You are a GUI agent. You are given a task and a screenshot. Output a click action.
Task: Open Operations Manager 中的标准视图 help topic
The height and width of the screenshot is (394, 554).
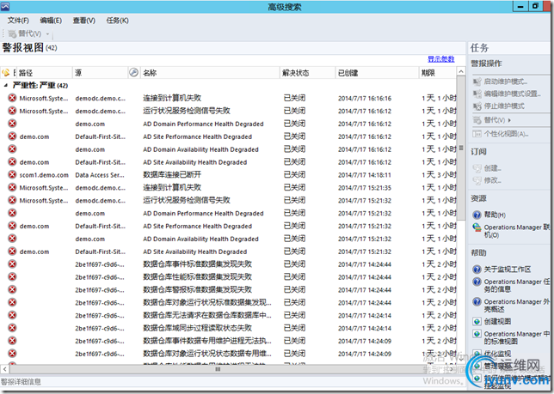coord(516,337)
